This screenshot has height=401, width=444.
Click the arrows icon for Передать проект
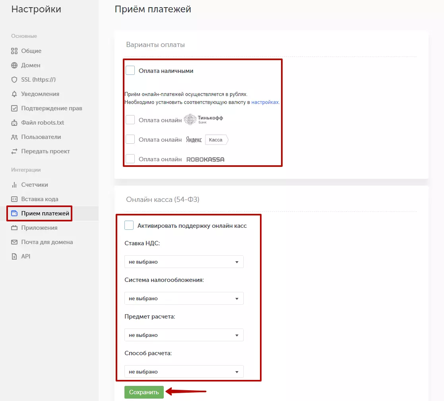point(14,151)
